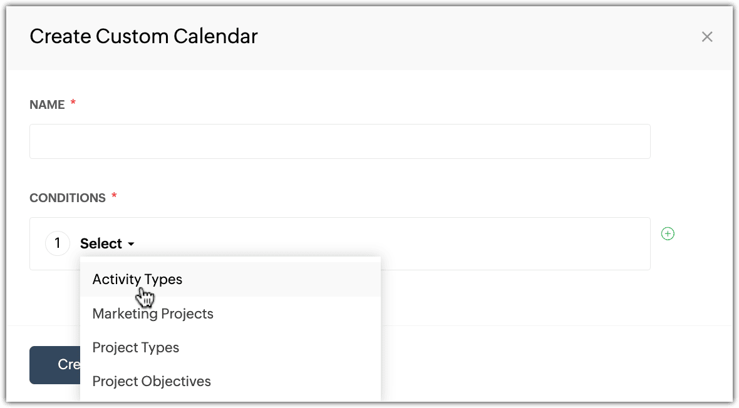
Task: Click the NAME field label
Action: (x=47, y=105)
